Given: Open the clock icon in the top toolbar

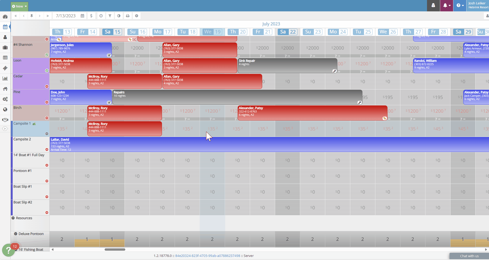Looking at the screenshot, I should 101,16.
